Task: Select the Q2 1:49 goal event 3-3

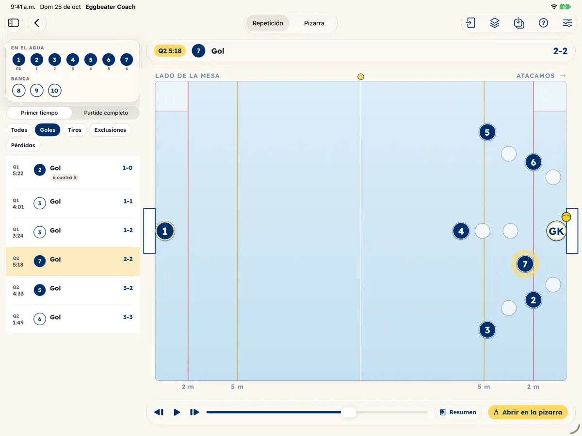Action: coord(73,319)
